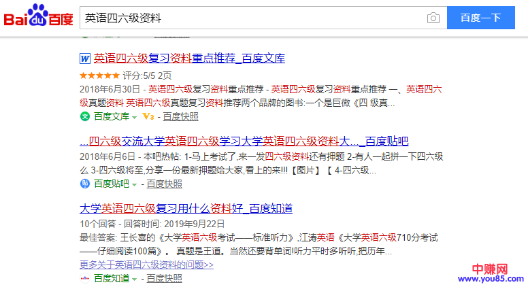Expand dropdown arrow next to 百度贴吧
The width and height of the screenshot is (528, 287).
(135, 184)
